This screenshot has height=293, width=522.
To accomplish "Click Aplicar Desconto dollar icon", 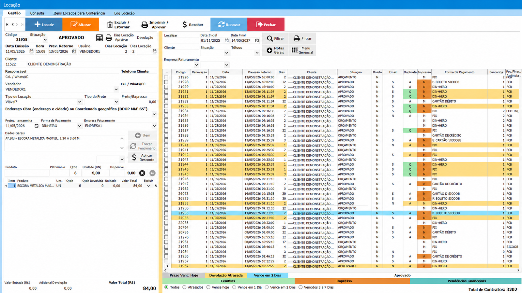I will (x=134, y=158).
